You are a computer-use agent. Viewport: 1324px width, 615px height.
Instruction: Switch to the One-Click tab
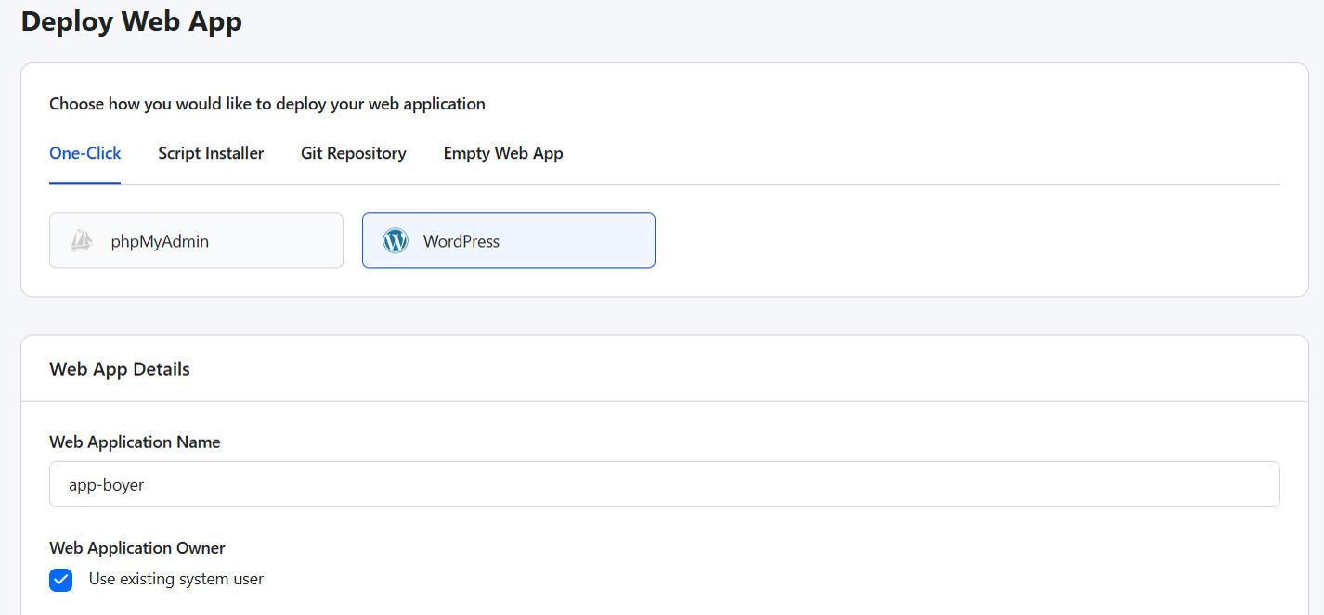pos(85,153)
